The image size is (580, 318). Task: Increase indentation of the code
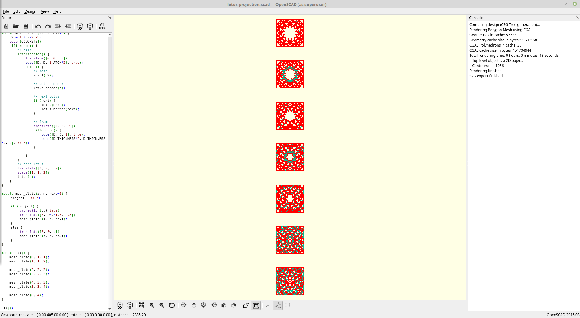(68, 26)
